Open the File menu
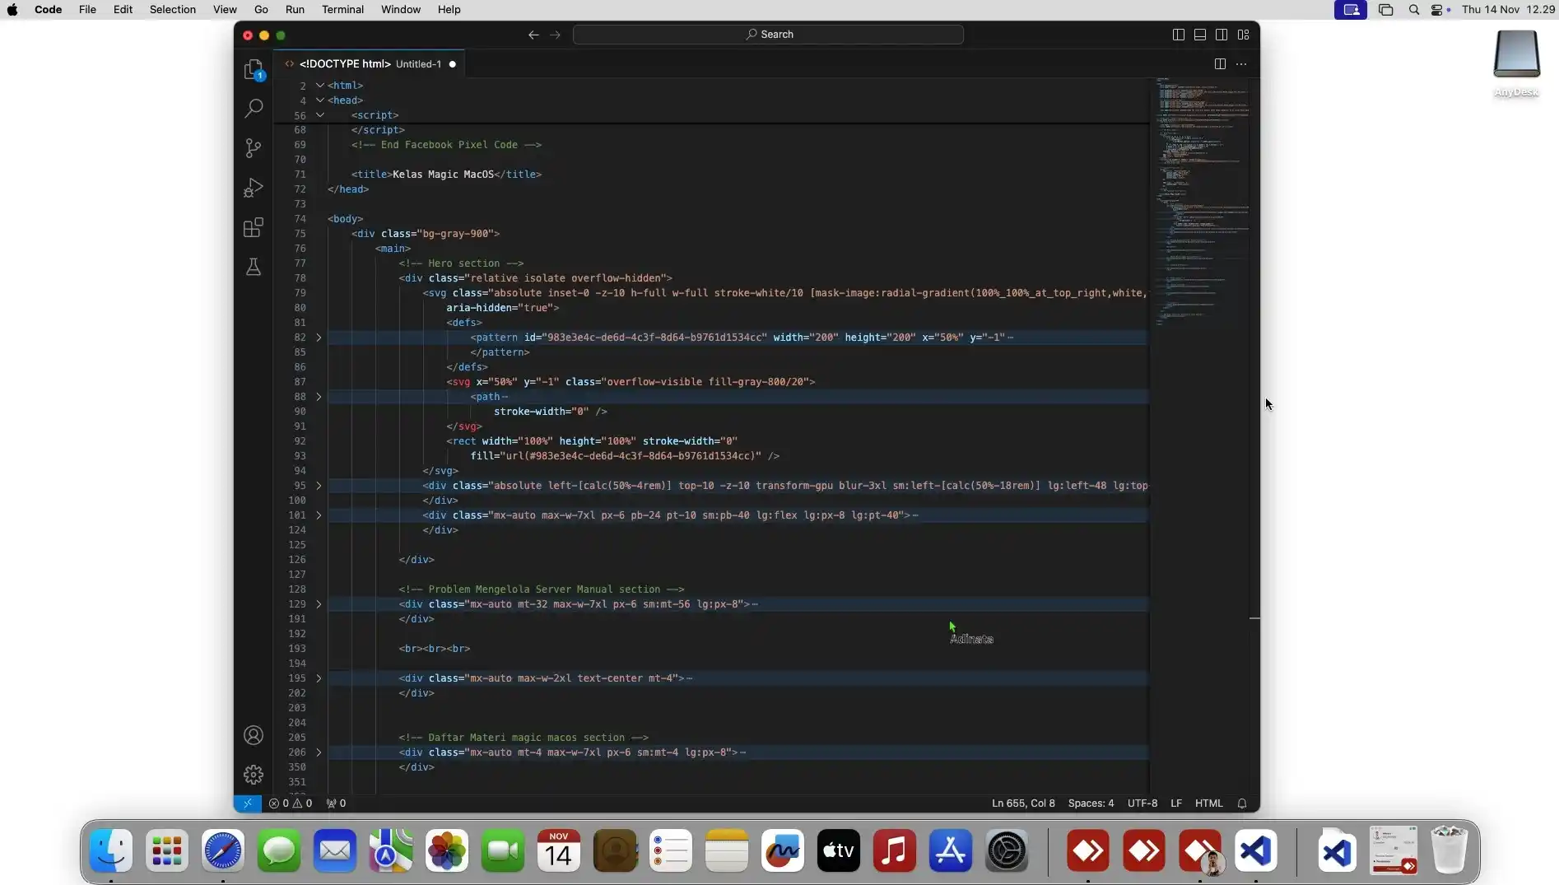Viewport: 1559px width, 885px height. click(x=87, y=10)
